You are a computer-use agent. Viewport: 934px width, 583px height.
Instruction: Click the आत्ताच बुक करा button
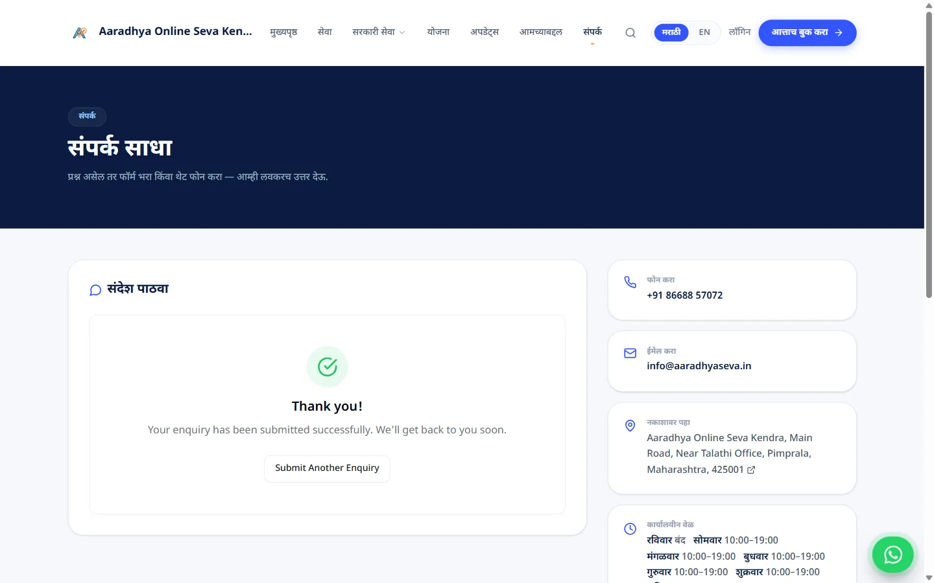pos(808,32)
